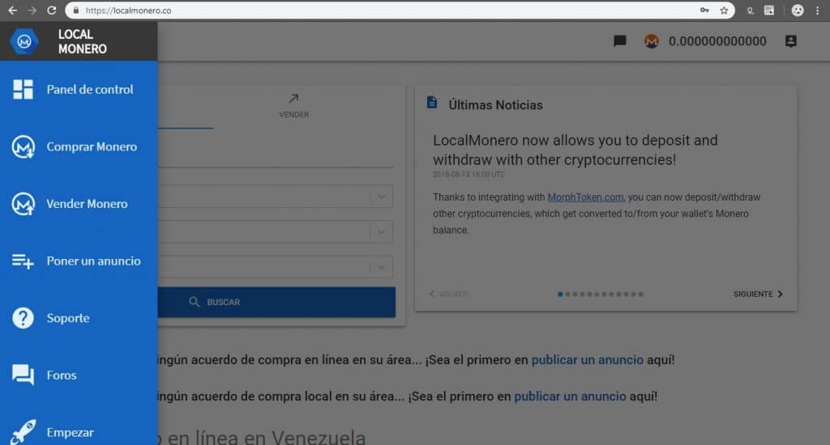Select Poner un anuncio
Image resolution: width=830 pixels, height=445 pixels.
click(79, 261)
